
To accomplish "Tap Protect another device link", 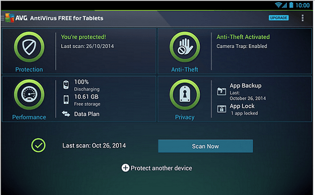I will (162, 168).
